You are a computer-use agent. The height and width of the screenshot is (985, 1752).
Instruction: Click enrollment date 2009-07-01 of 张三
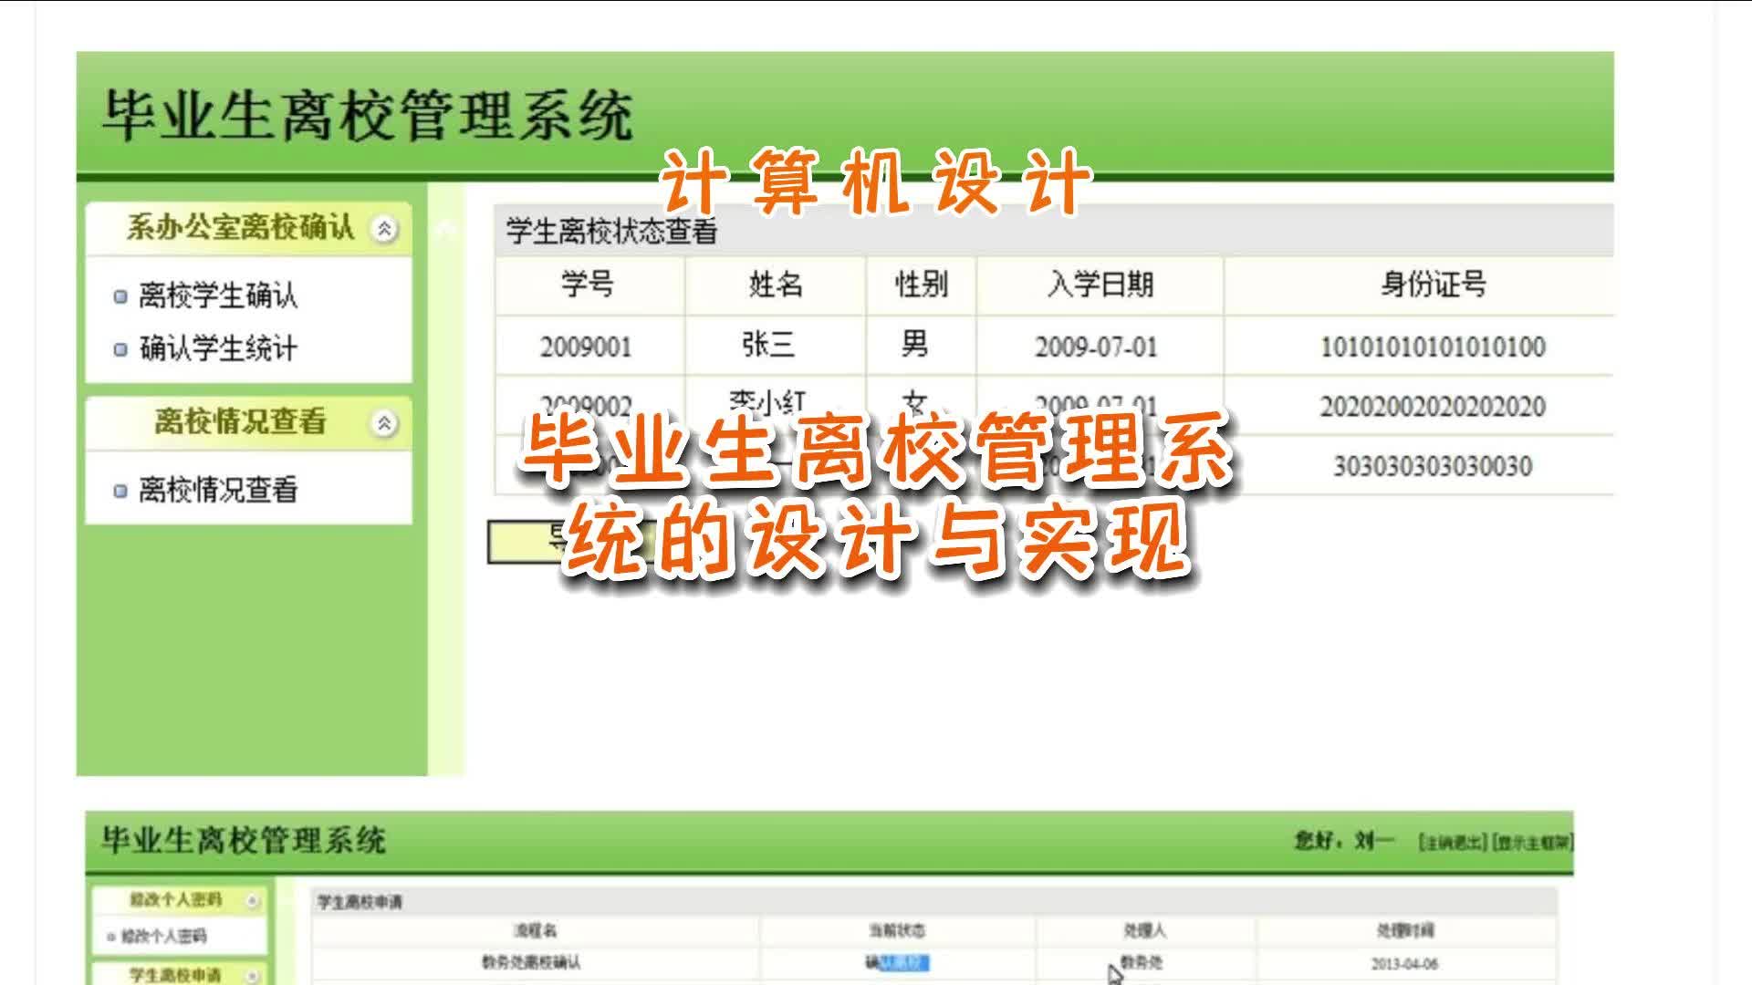1096,347
